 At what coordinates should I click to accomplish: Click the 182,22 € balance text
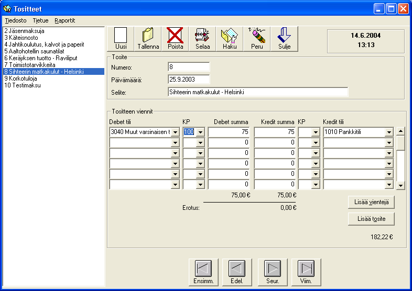382,237
